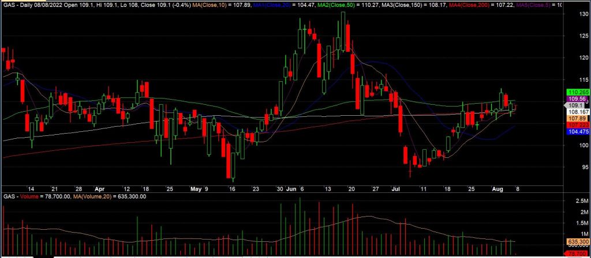Click the Jun date axis label
Image resolution: width=591 pixels, height=258 pixels.
click(291, 189)
